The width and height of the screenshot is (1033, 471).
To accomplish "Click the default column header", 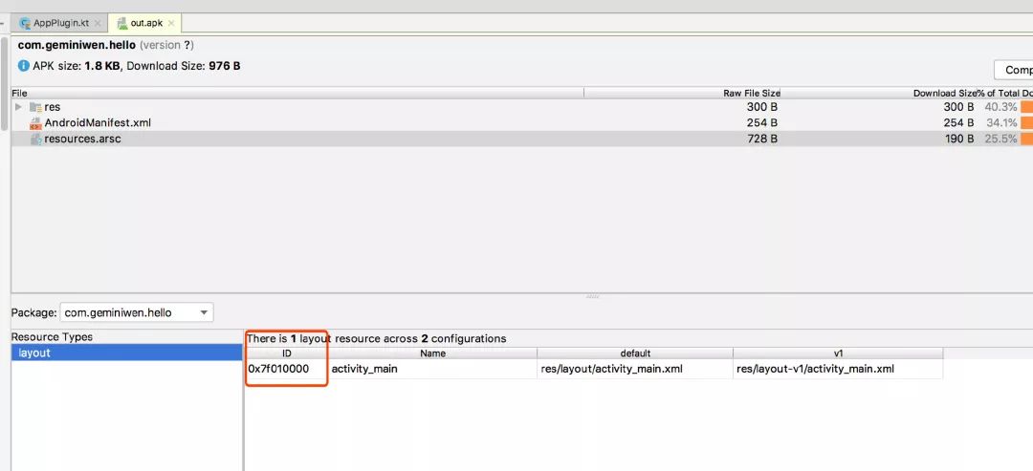I will pos(635,353).
